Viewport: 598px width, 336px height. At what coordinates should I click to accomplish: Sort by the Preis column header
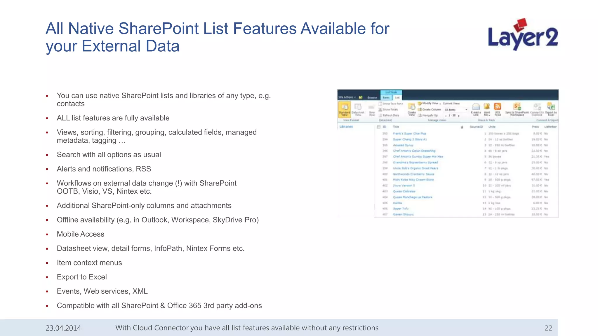535,127
